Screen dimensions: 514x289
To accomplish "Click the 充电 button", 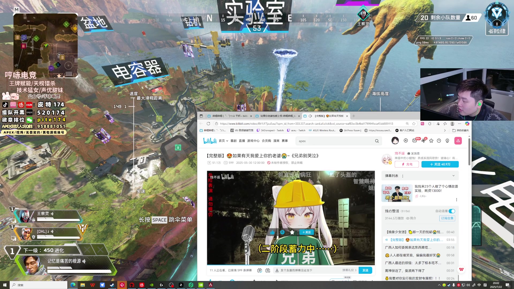I will [x=407, y=164].
